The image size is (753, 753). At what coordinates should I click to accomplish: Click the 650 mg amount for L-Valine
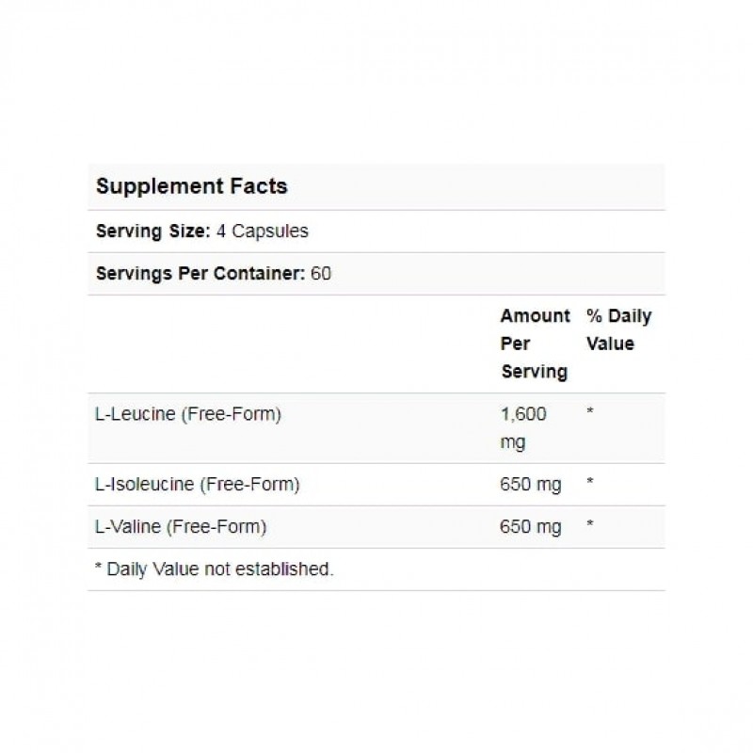pos(531,527)
